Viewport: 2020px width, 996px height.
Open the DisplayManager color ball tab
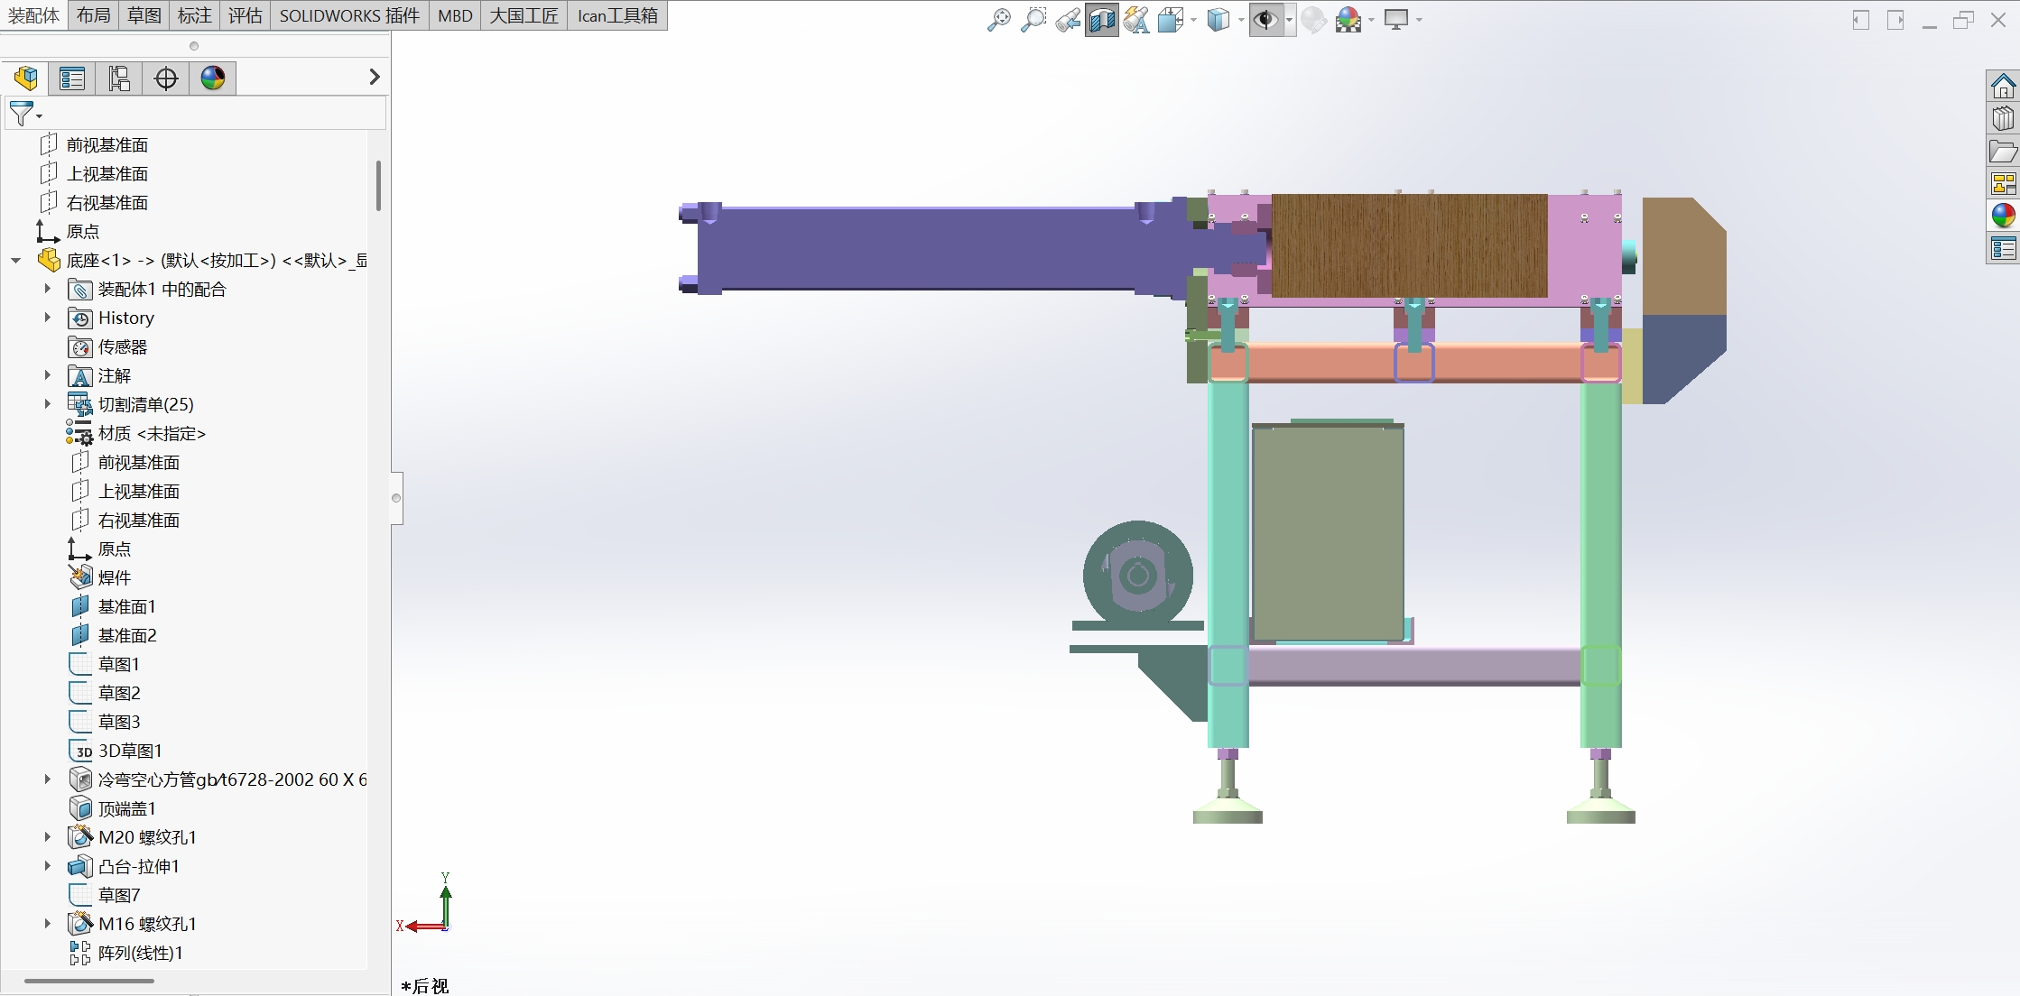point(213,78)
